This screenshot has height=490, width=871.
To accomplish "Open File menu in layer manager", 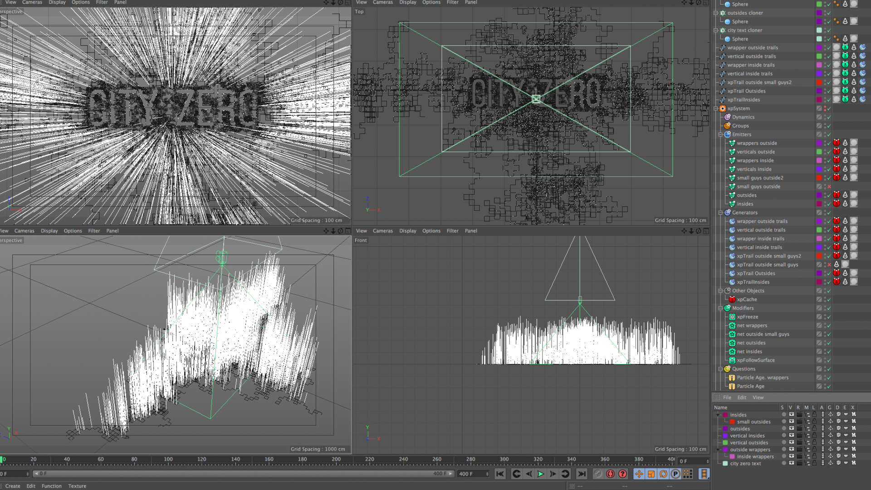I will 727,397.
